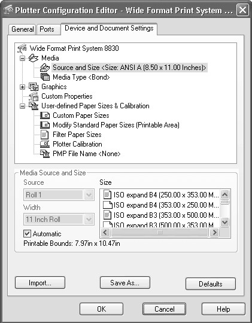Toggle the Automatic checkbox
Viewport: 252px width, 323px height.
click(27, 234)
